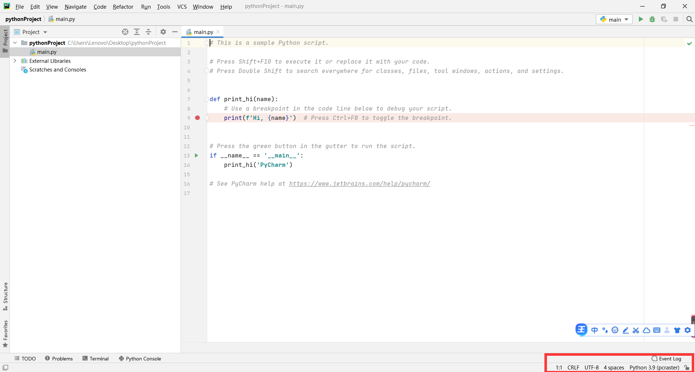Open the View menu
695x372 pixels.
pos(52,7)
